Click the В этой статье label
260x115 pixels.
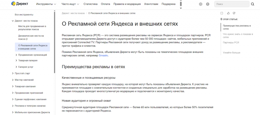(x=229, y=19)
